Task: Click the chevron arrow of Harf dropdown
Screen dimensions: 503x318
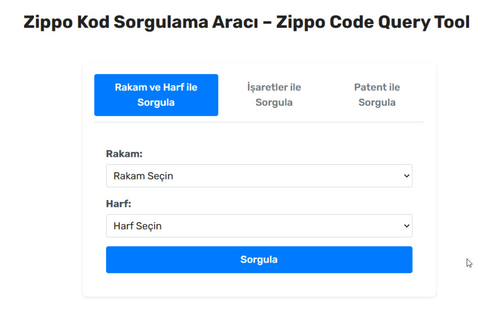Action: pos(406,226)
